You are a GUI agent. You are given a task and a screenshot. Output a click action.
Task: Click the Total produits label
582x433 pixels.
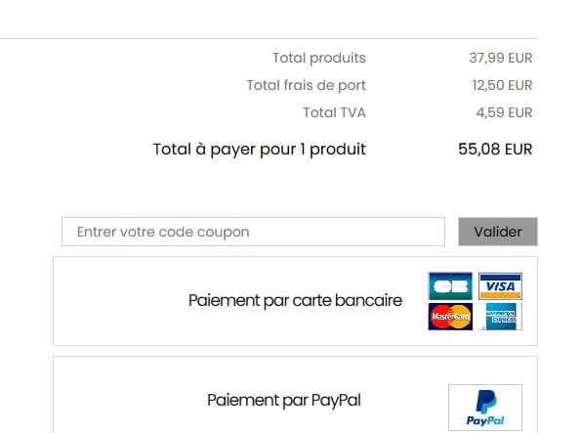click(x=319, y=58)
